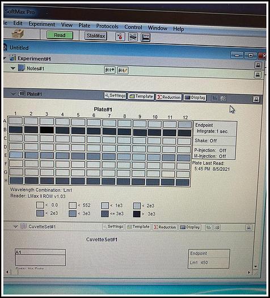270x298 pixels.
Task: Click the green Read button
Action: coord(60,35)
